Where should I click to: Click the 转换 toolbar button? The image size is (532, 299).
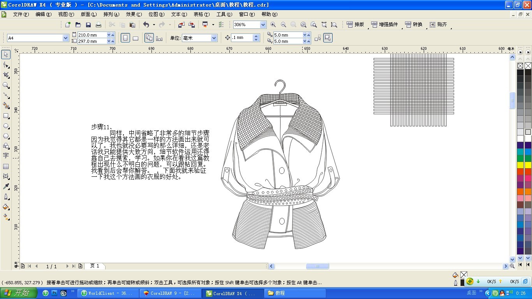[x=414, y=25]
